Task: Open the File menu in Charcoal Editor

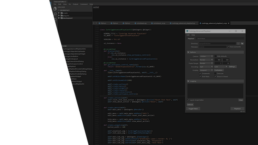Action: click(x=55, y=4)
